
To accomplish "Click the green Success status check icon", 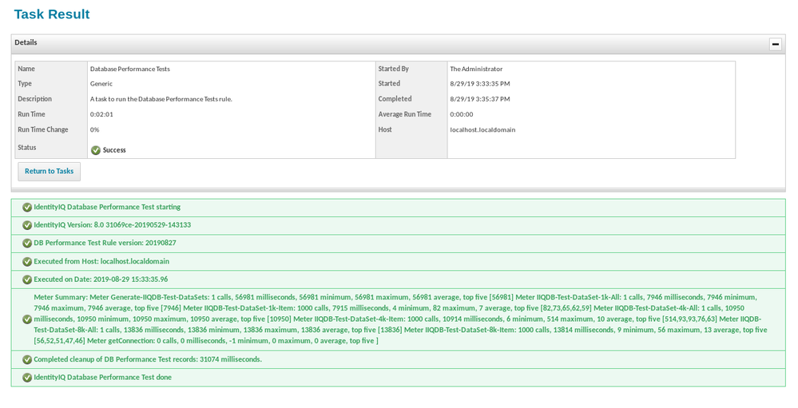I will coord(96,150).
